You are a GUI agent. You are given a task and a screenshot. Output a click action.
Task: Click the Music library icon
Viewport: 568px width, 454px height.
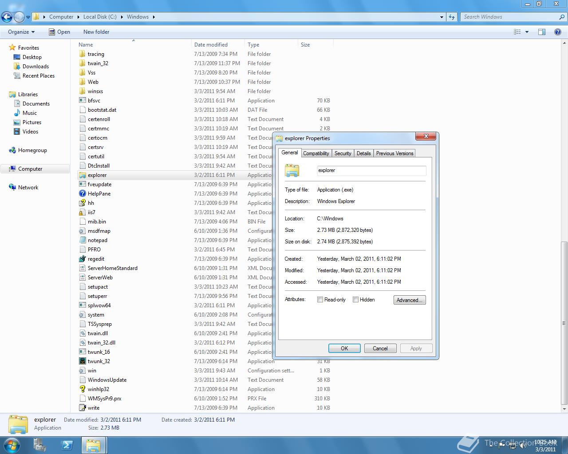point(17,113)
